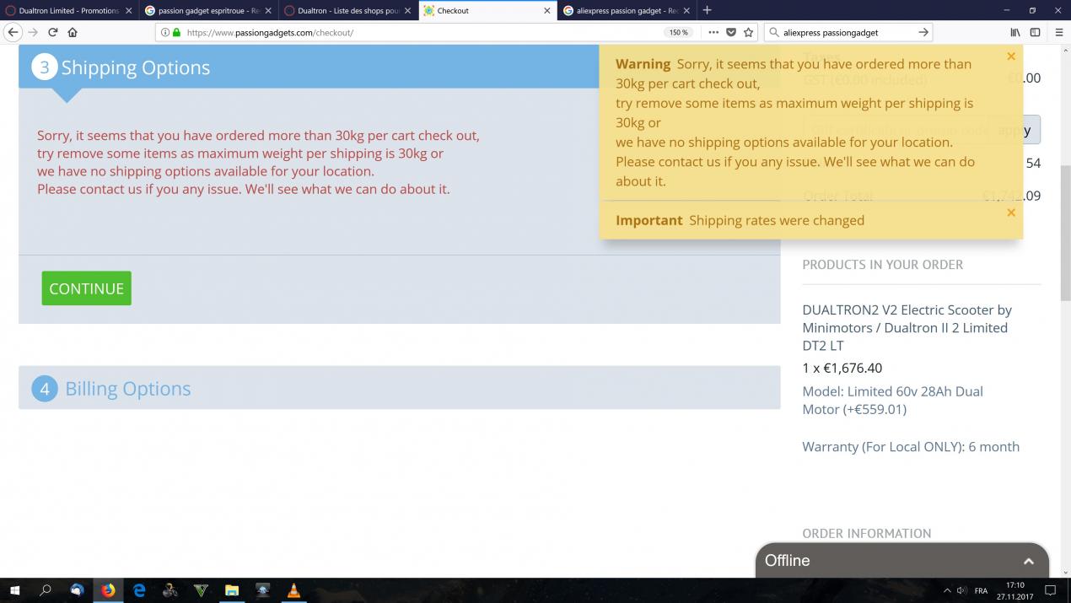Launch Microsoft Edge from the taskbar
Viewport: 1071px width, 603px height.
[139, 590]
